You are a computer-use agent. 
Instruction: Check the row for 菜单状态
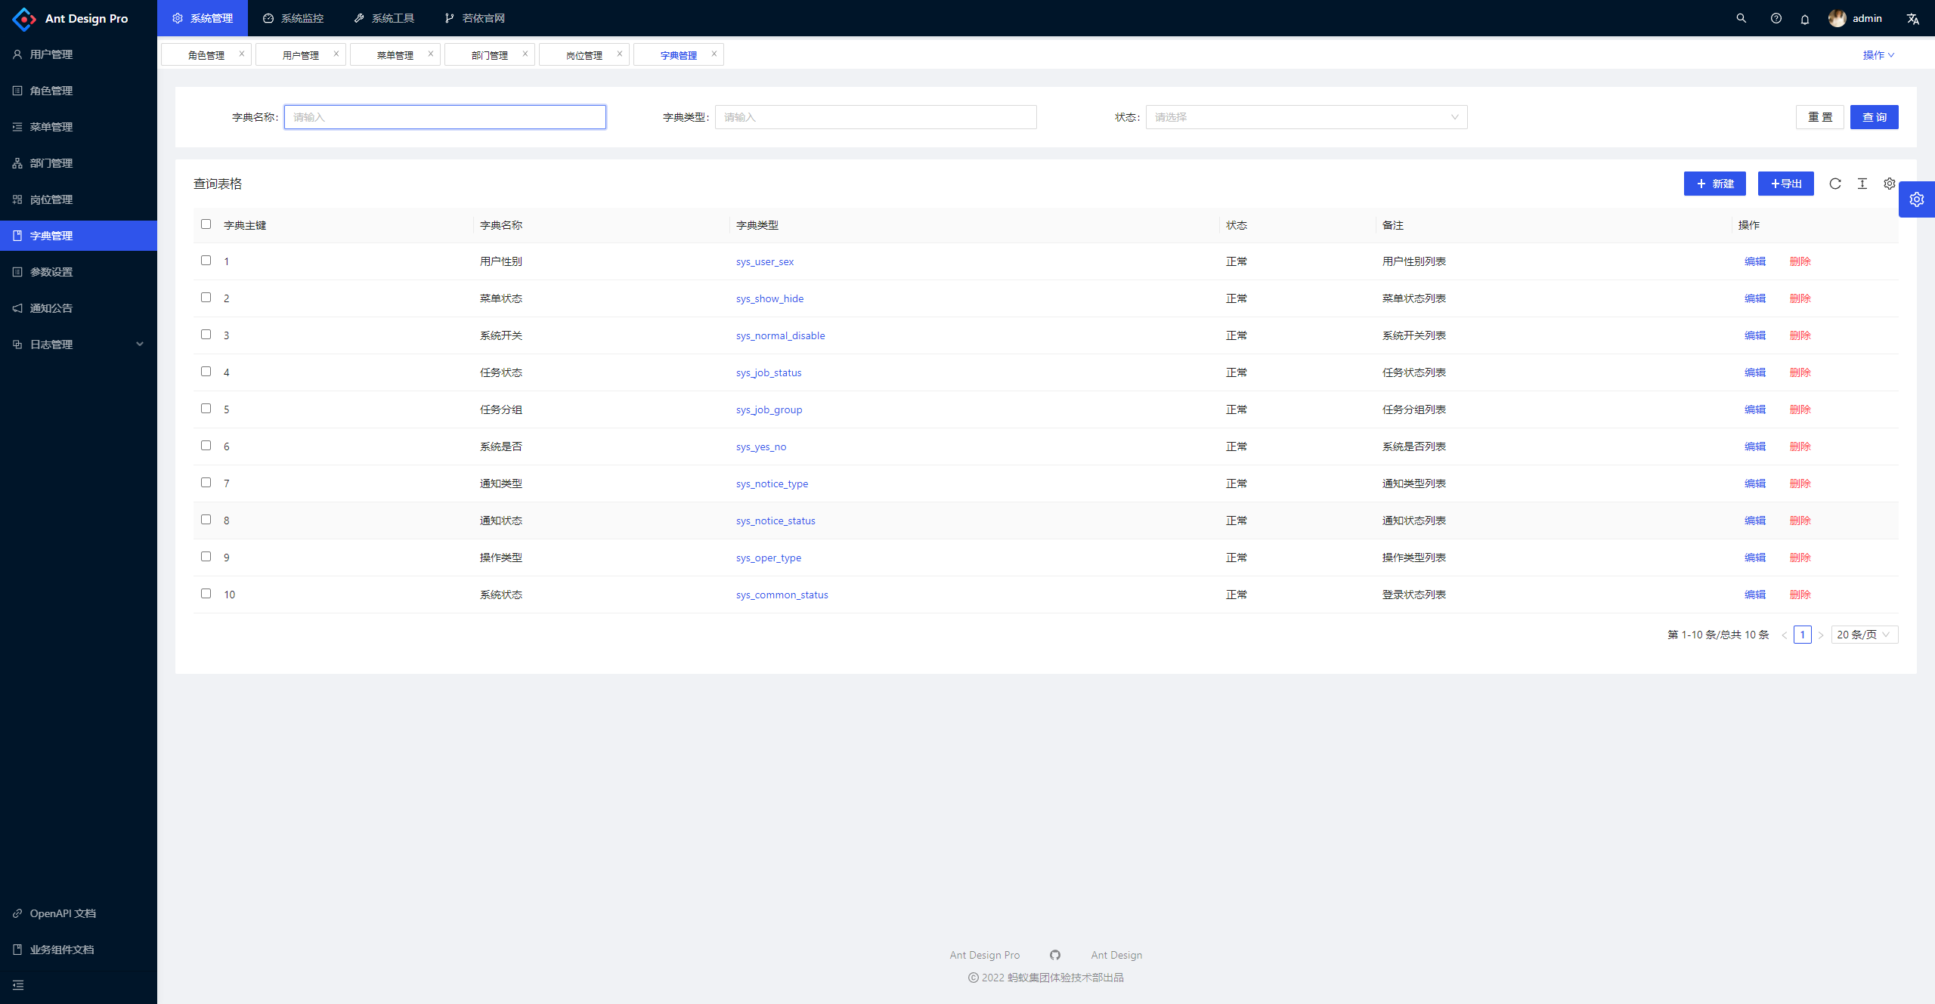click(206, 298)
